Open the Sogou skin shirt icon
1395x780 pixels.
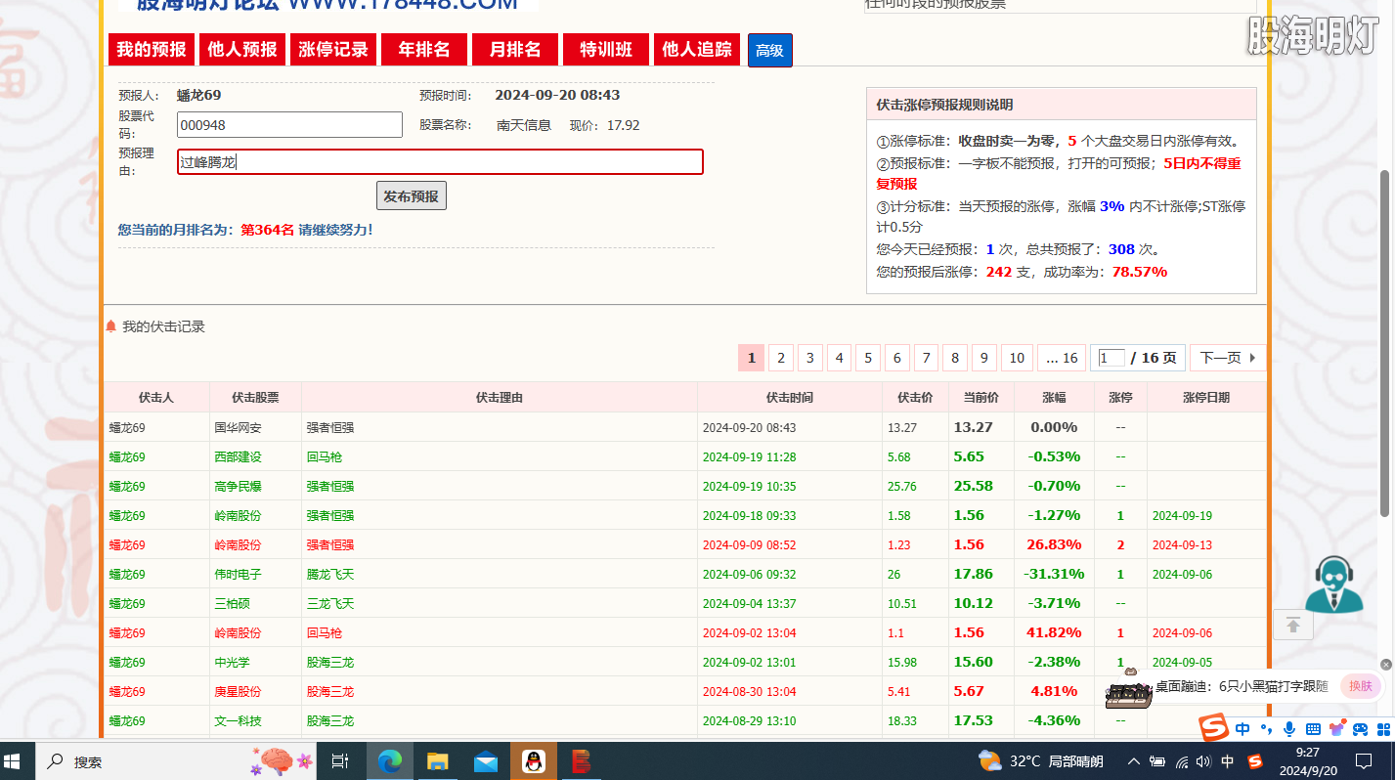[1336, 729]
